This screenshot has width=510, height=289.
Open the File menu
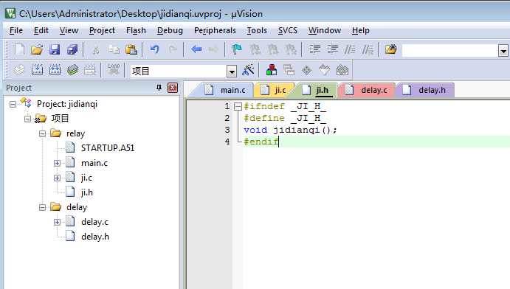[x=16, y=30]
